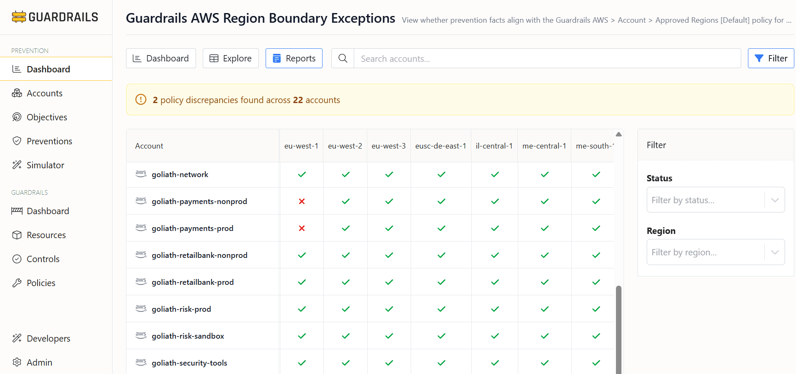
Task: Click eu-west-1 checkmark for goliath-security-tools
Action: click(x=302, y=363)
